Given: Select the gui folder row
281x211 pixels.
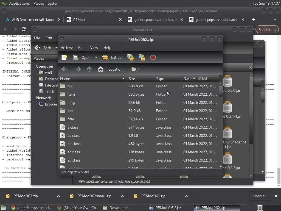Looking at the screenshot, I should point(139,86).
